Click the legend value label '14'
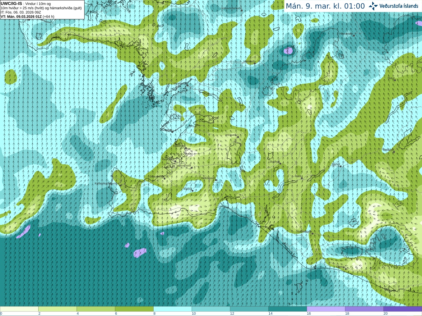This screenshot has width=422, height=316. tap(271, 314)
